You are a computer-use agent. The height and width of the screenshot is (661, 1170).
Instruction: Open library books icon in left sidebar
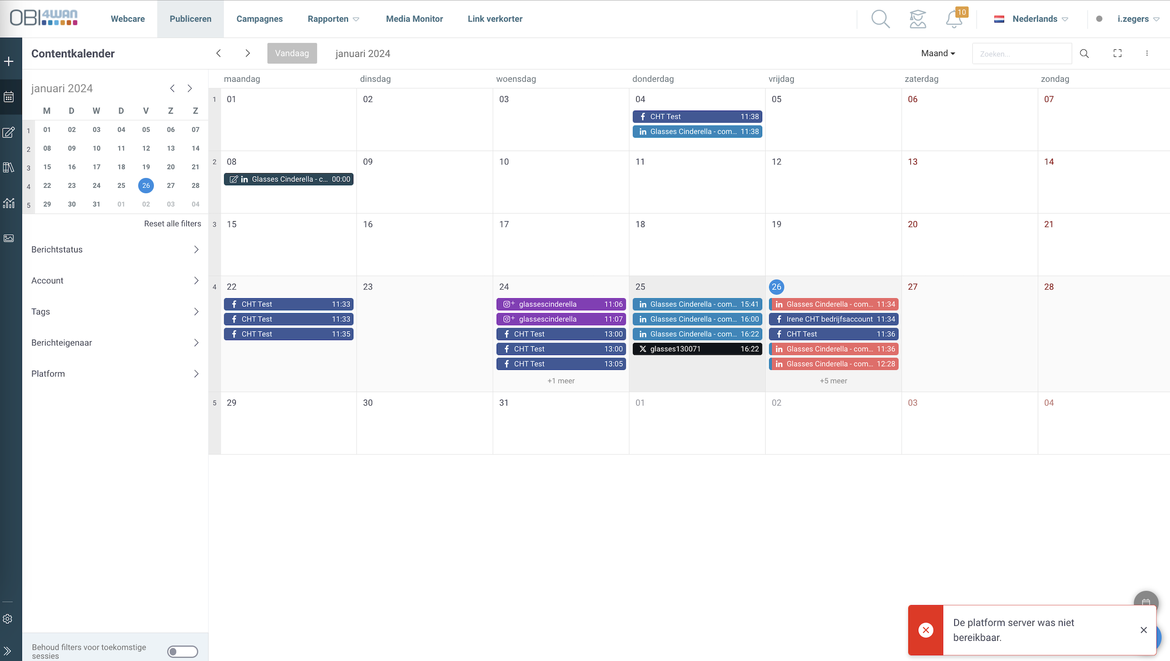[x=9, y=167]
